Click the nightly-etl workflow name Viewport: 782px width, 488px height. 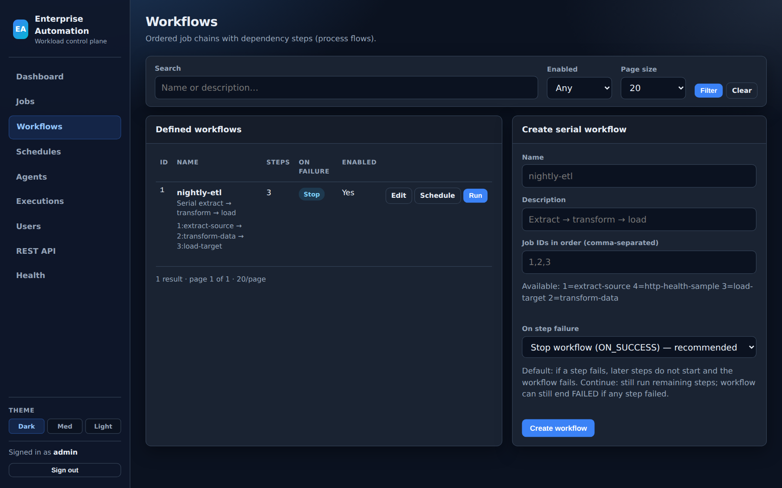pos(199,193)
